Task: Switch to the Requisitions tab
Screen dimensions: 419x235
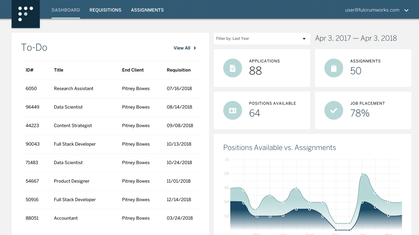Action: pyautogui.click(x=105, y=10)
